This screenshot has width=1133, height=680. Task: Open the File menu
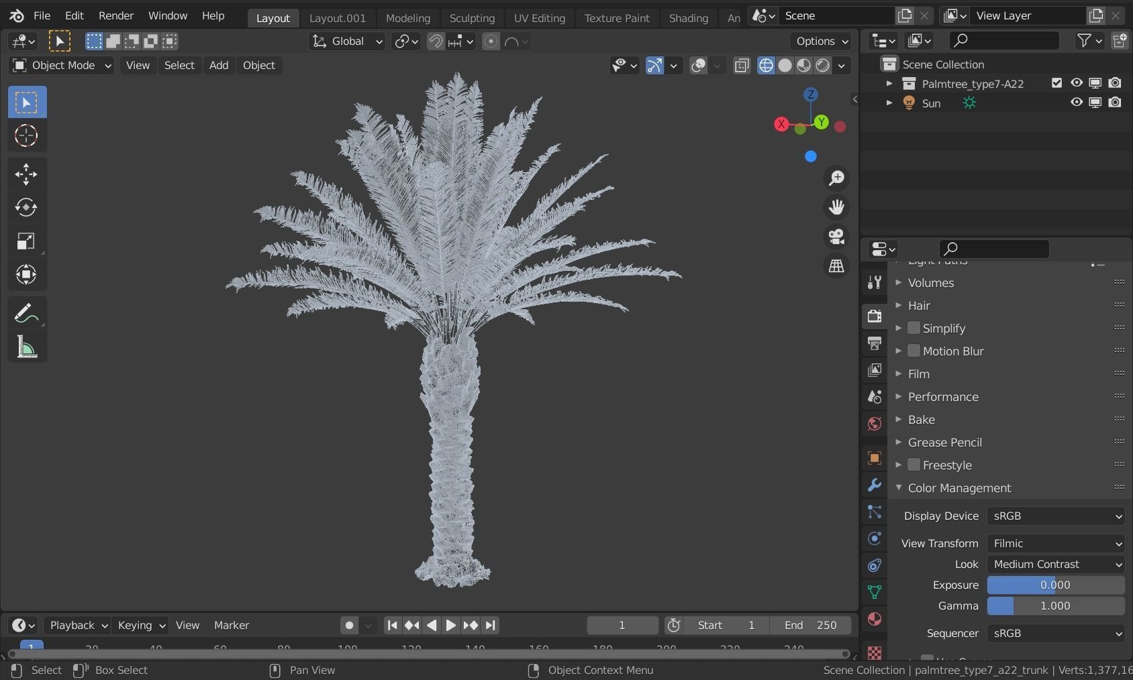(42, 15)
